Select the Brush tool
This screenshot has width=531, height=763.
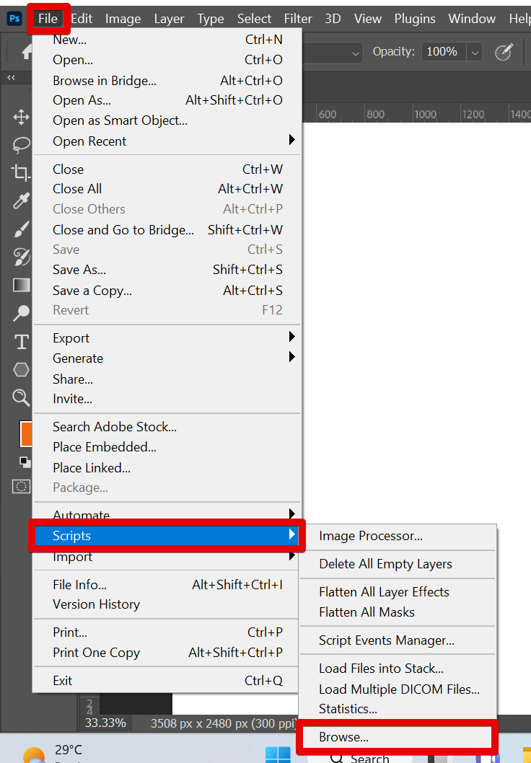point(21,229)
